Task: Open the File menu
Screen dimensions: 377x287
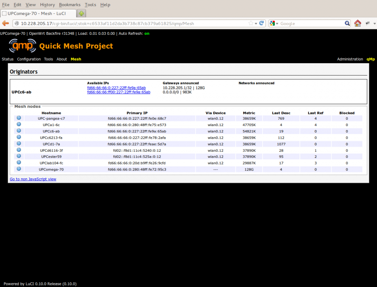Action: (x=6, y=5)
